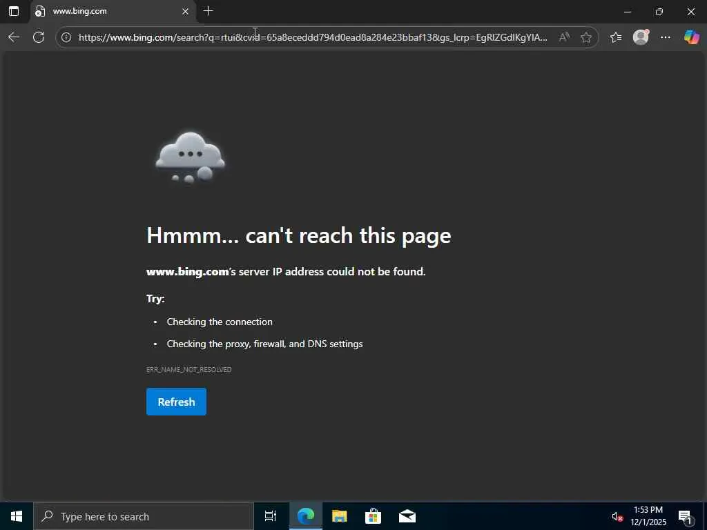Open the Windows Start menu
Screen dimensions: 707x530
(x=17, y=516)
